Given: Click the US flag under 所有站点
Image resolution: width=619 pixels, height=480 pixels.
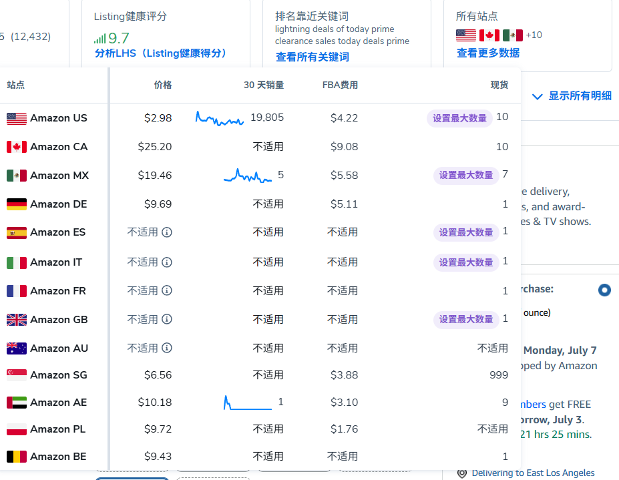Looking at the screenshot, I should tap(466, 35).
